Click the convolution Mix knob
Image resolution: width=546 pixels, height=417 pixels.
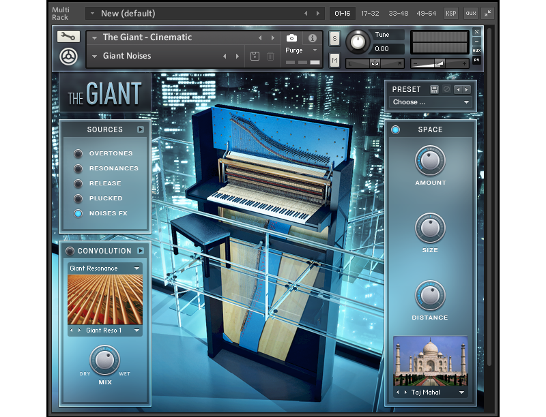(104, 360)
